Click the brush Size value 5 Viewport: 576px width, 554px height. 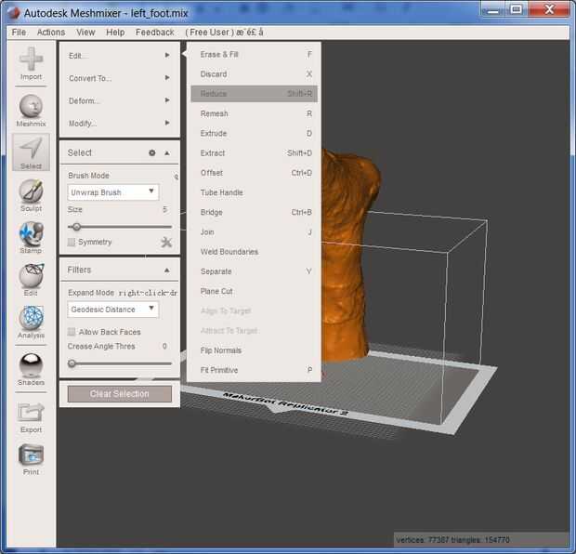(164, 209)
